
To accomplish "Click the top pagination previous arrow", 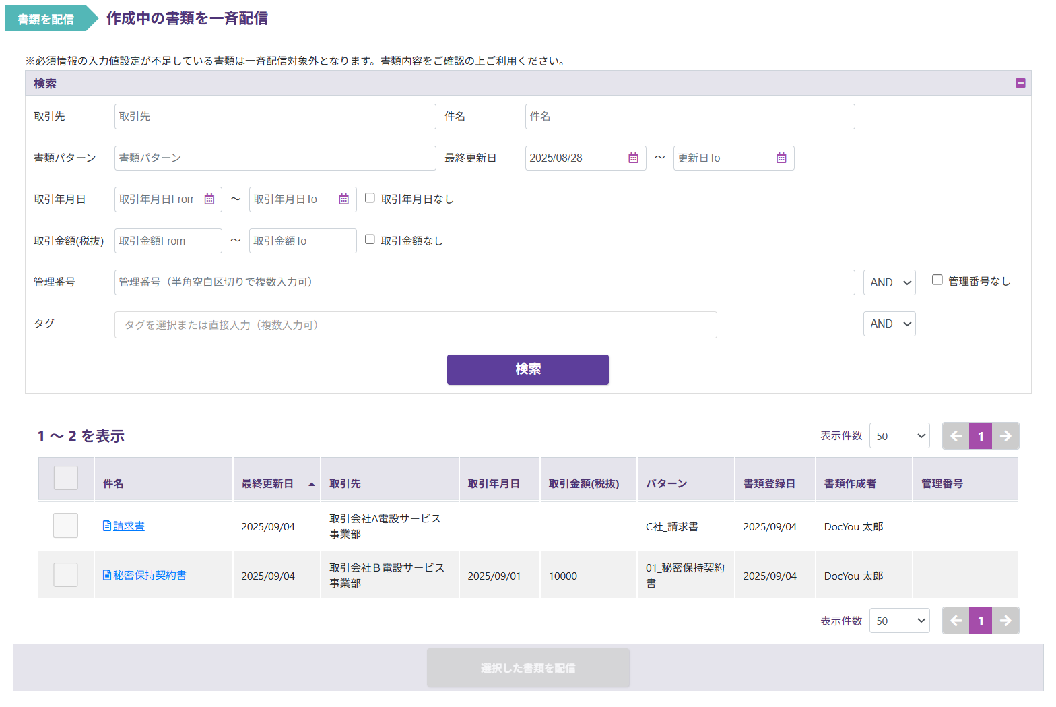I will [956, 436].
